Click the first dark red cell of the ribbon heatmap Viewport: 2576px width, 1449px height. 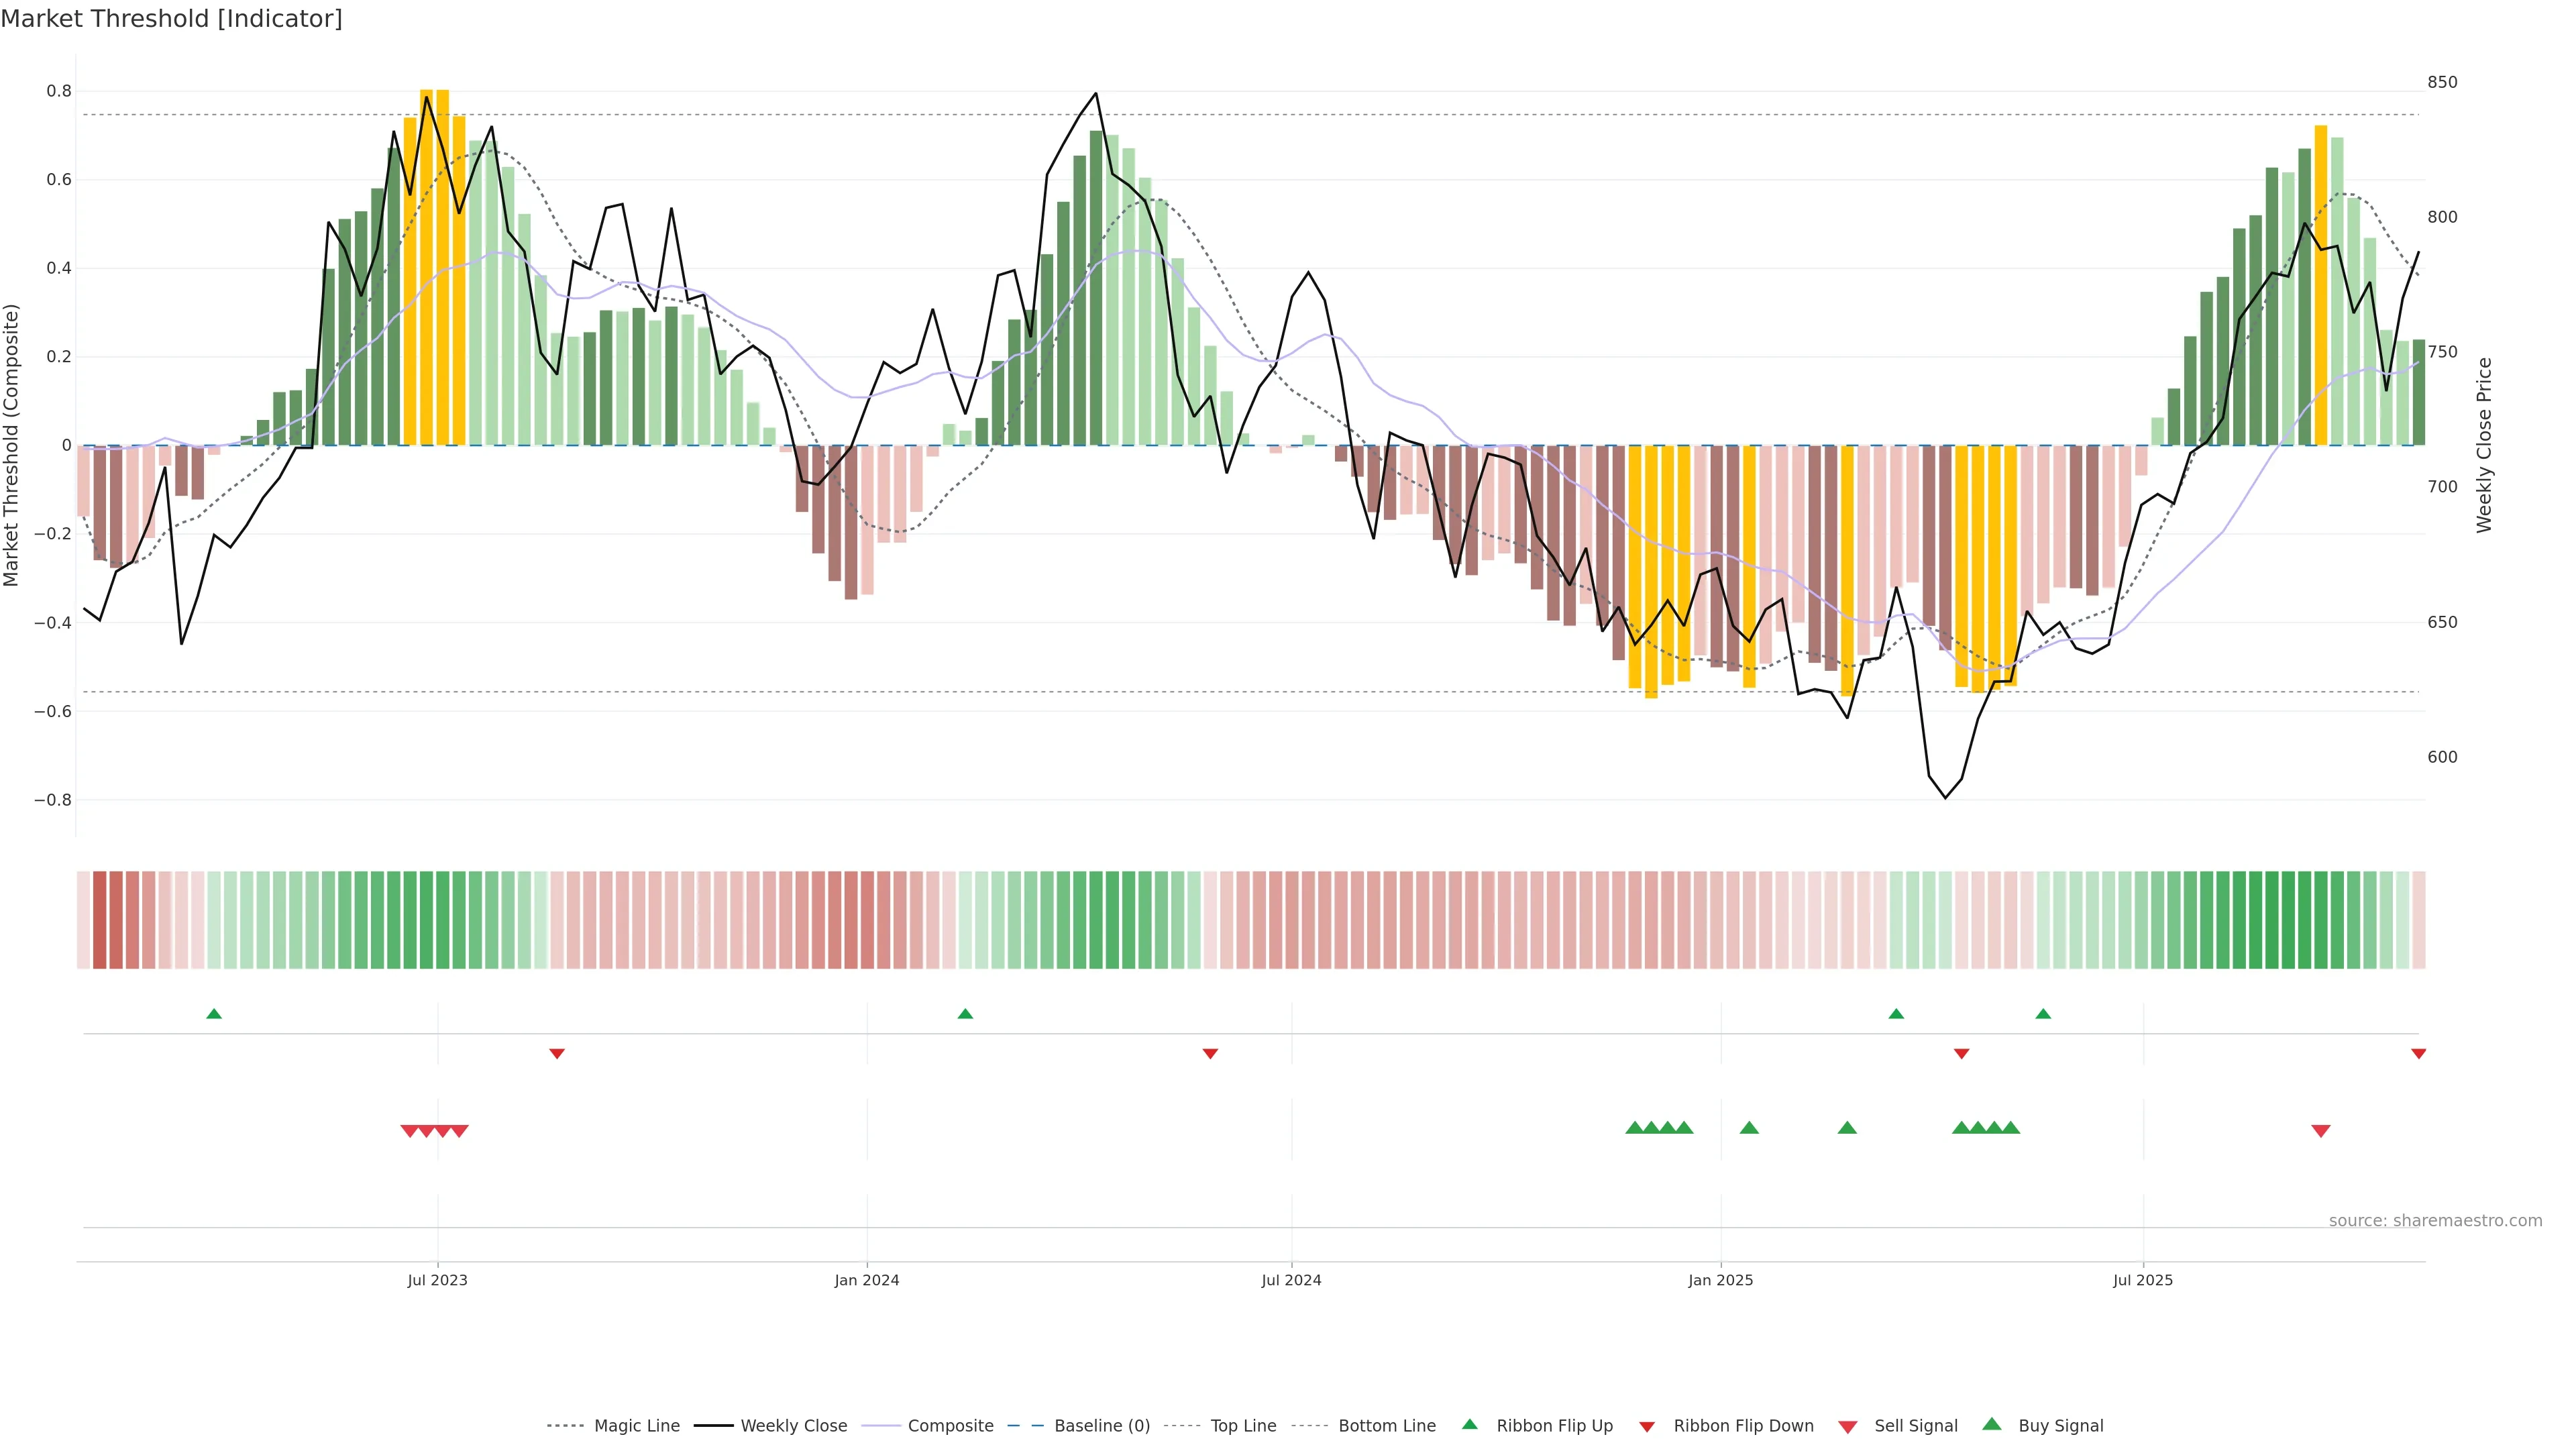coord(99,920)
